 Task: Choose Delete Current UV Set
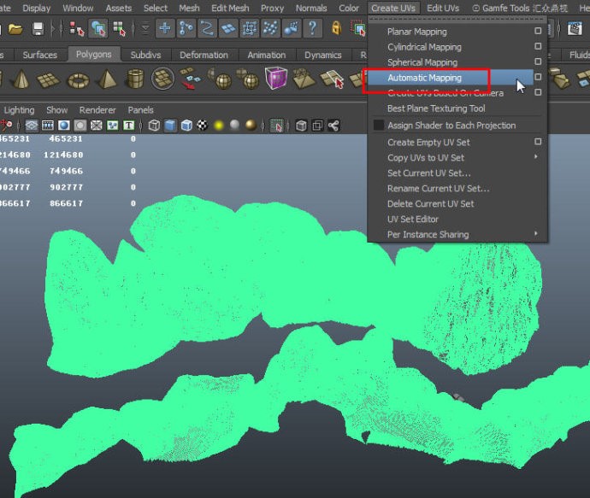[430, 203]
